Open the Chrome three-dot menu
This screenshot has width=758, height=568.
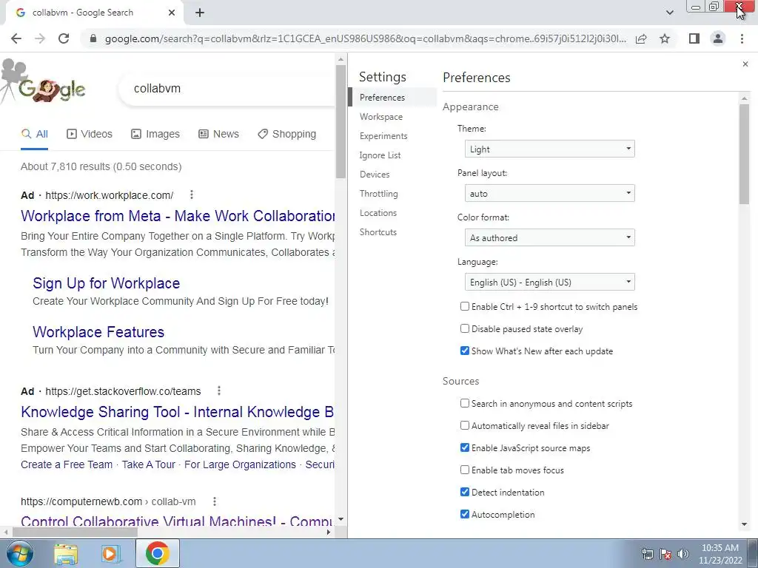742,38
